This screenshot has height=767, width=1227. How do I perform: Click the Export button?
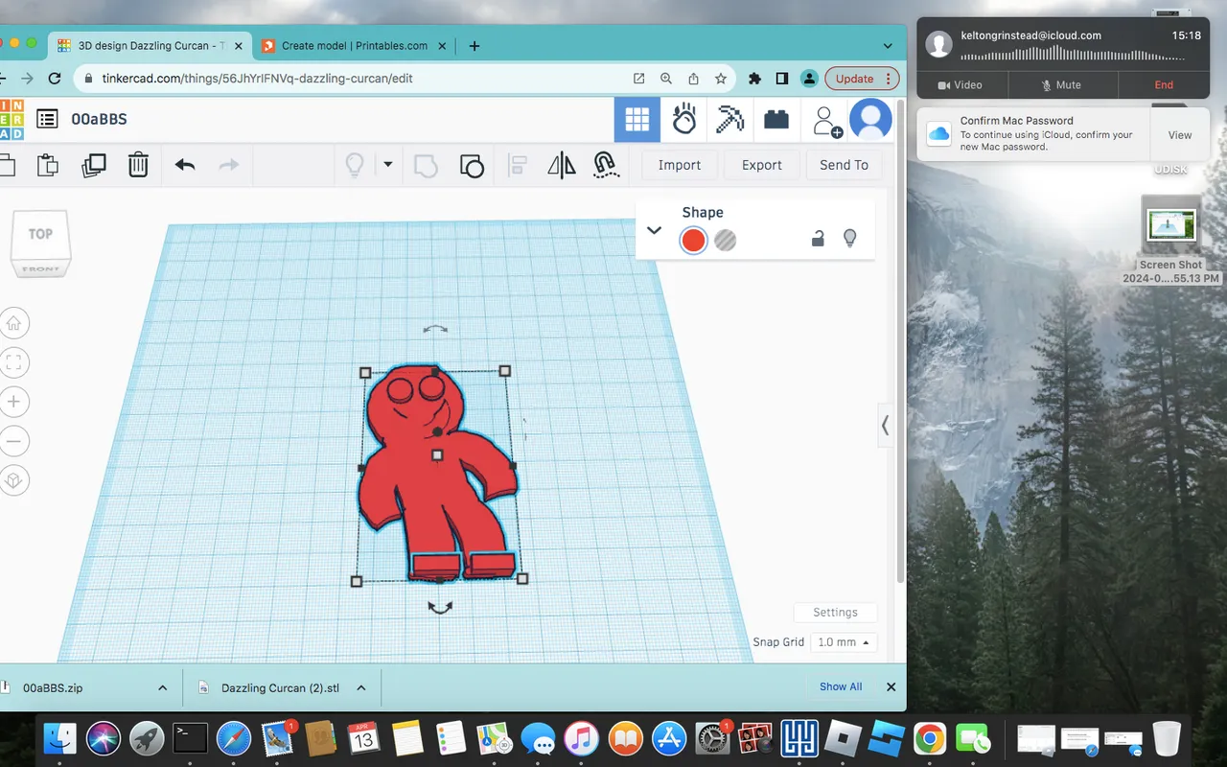pyautogui.click(x=762, y=165)
